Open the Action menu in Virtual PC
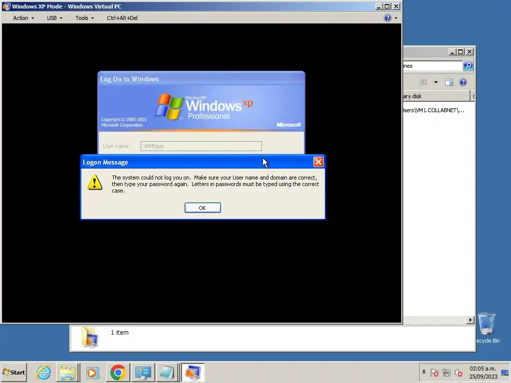Screen dimensions: 511x383 coord(23,18)
